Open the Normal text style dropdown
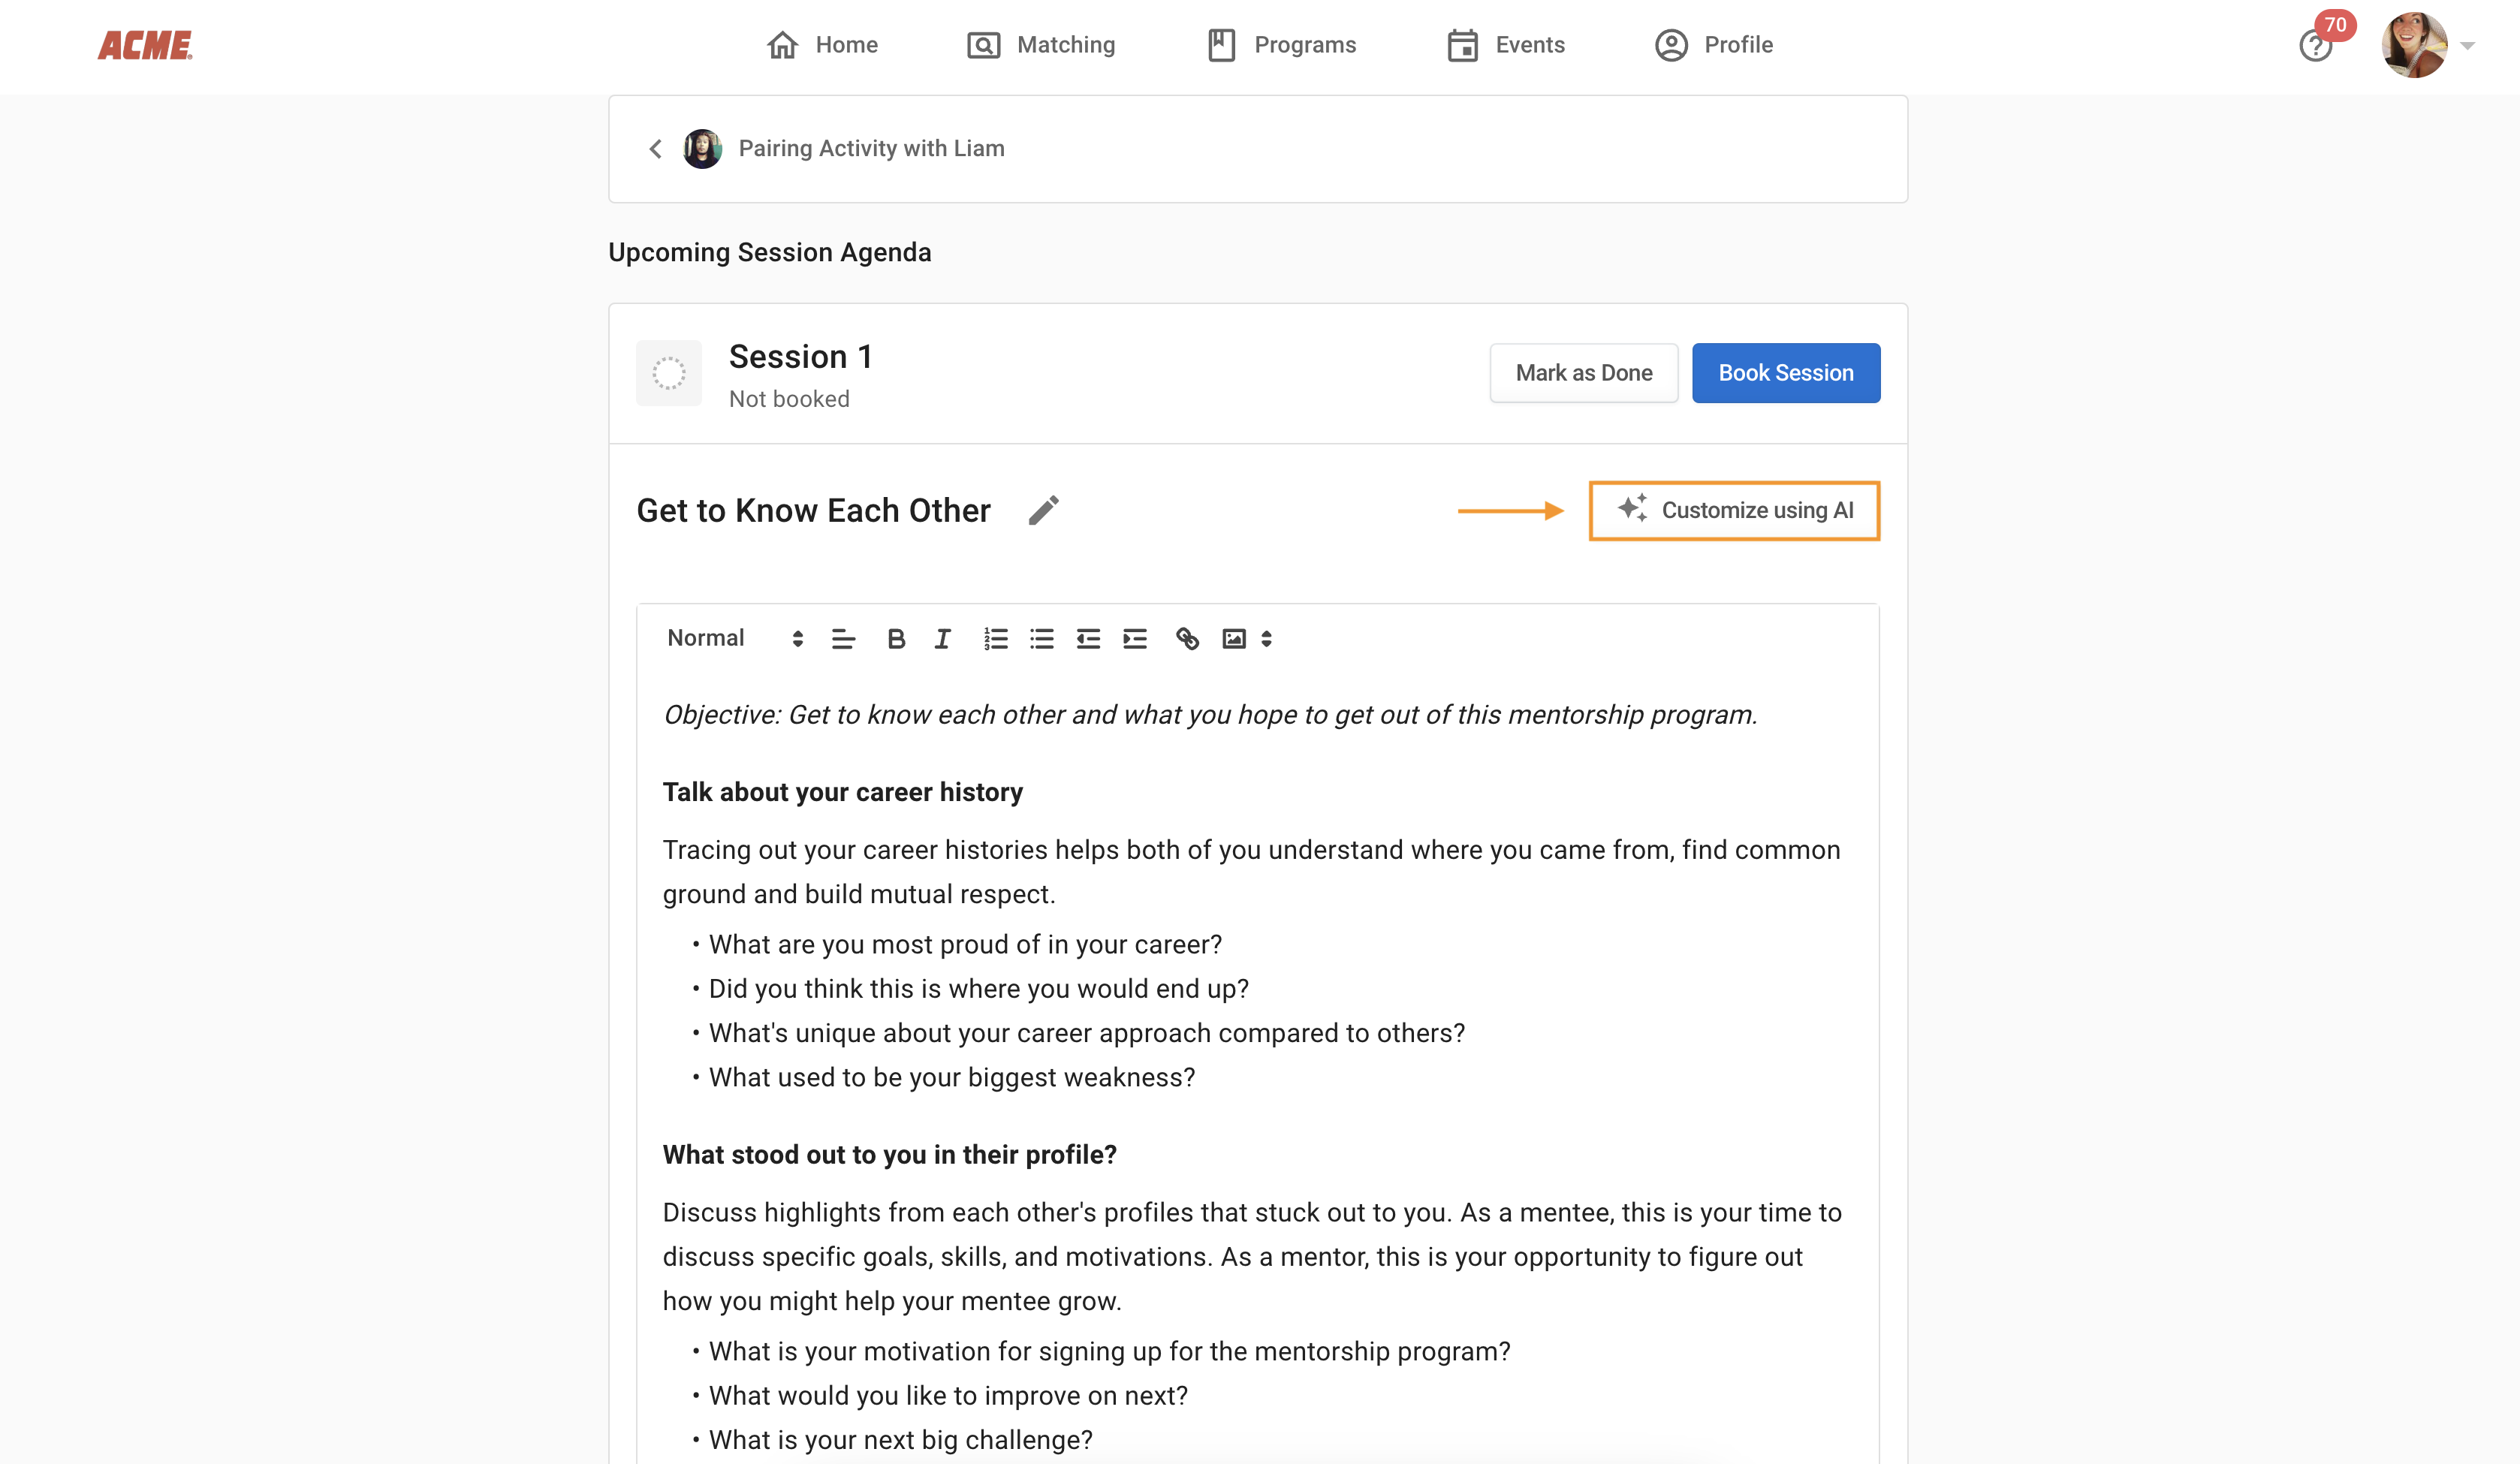 click(x=734, y=639)
